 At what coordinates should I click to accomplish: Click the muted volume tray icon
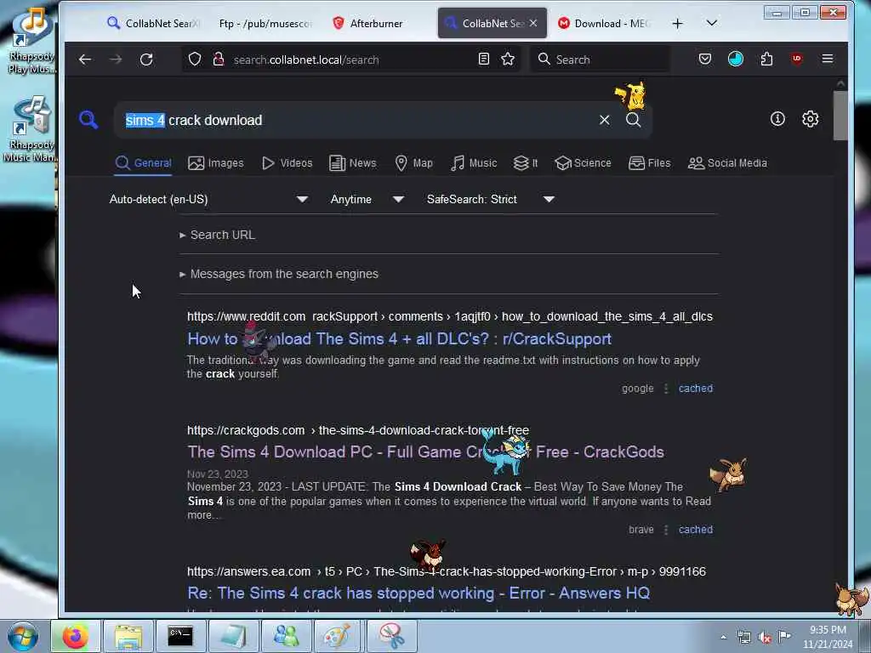click(765, 638)
